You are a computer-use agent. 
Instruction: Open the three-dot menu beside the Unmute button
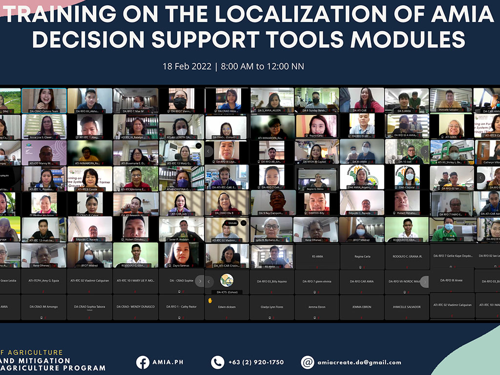[243, 223]
